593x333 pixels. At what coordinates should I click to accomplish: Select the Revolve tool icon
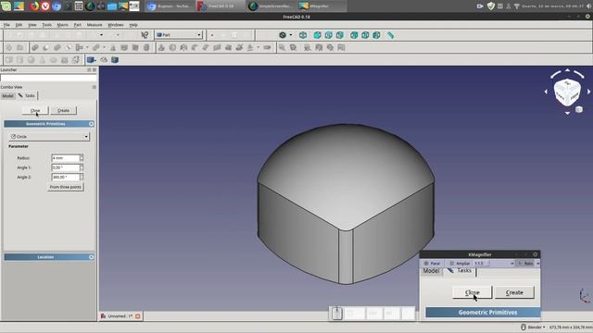click(x=172, y=47)
